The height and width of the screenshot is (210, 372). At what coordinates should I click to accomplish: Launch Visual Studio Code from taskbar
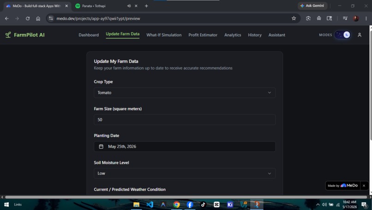[x=150, y=204]
